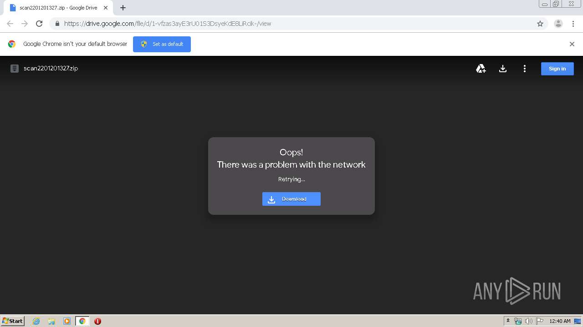This screenshot has width=583, height=327.
Task: Click the Add shortcut to Drive icon
Action: (x=481, y=69)
